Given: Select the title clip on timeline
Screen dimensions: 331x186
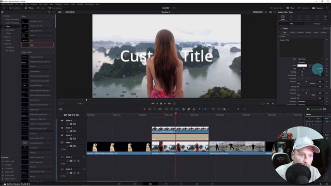Looking at the screenshot, I should point(180,137).
